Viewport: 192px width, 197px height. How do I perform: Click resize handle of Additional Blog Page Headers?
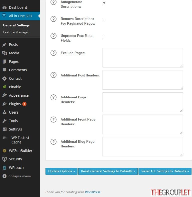181,155
